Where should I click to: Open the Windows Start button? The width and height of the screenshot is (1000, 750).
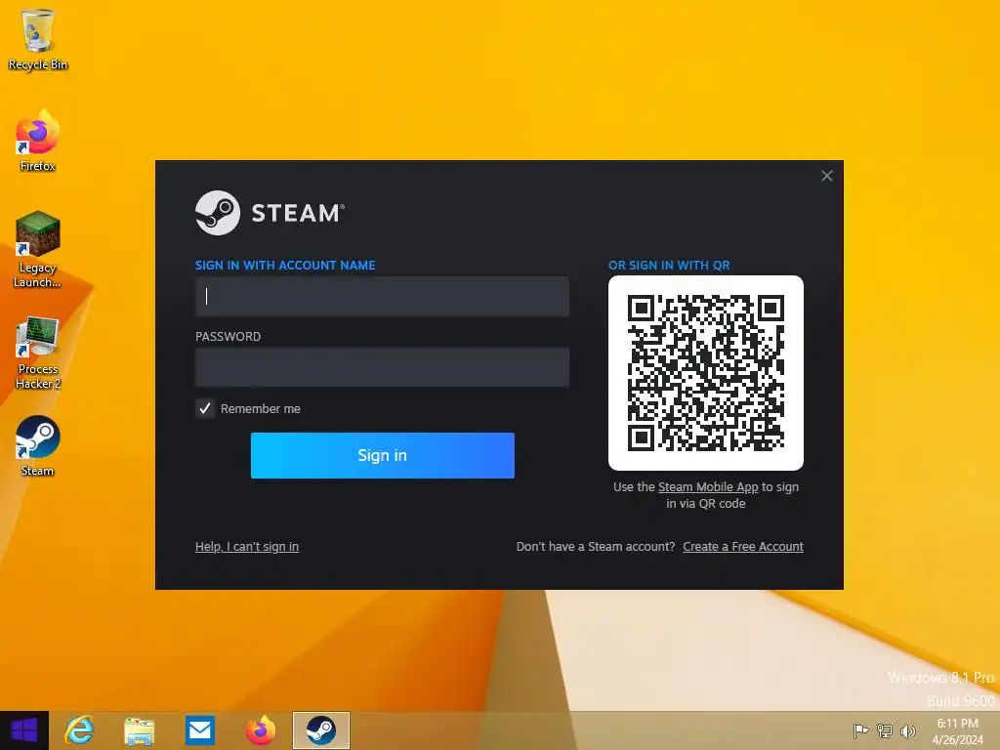point(24,730)
